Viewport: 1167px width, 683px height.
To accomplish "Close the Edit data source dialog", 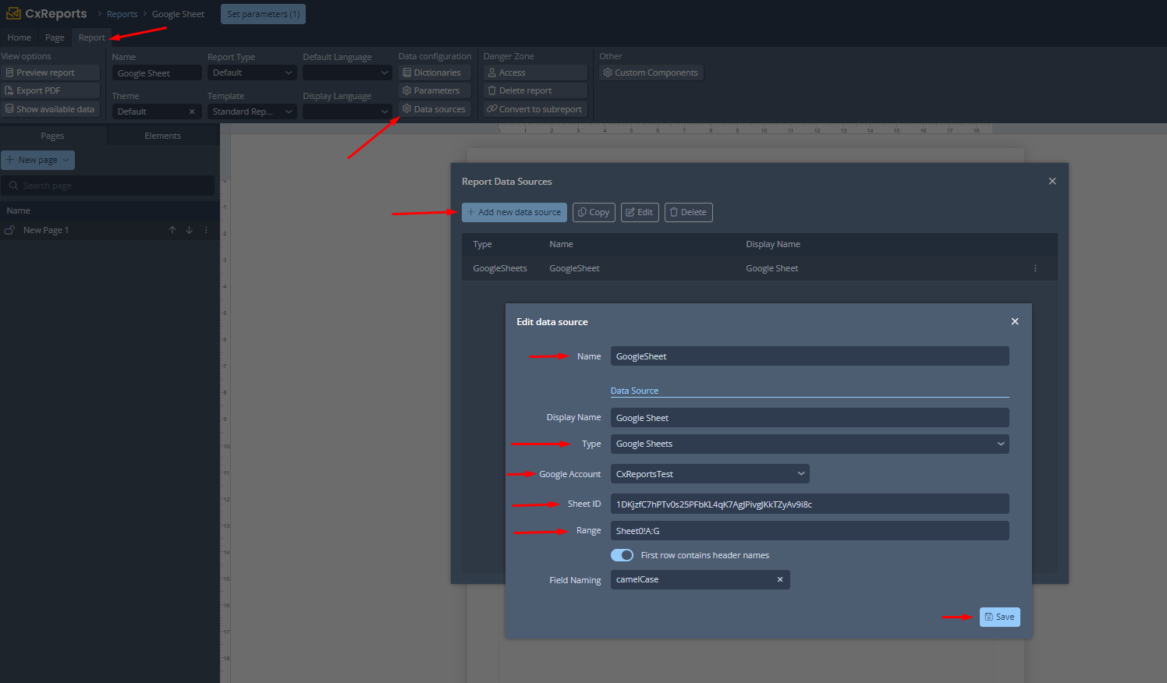I will 1015,321.
